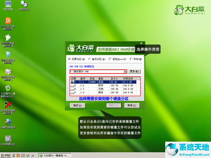Image resolution: width=211 pixels, height=158 pixels.
Task: Click the orange folder quick launch icon
Action: click(x=18, y=155)
